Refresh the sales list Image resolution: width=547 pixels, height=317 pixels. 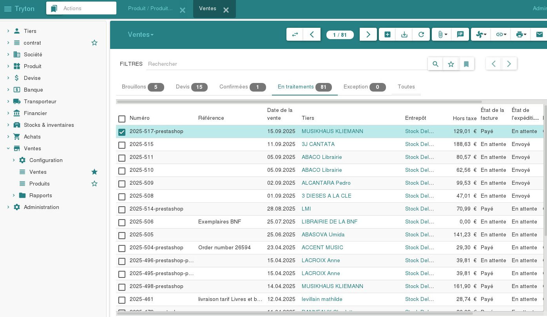point(421,34)
